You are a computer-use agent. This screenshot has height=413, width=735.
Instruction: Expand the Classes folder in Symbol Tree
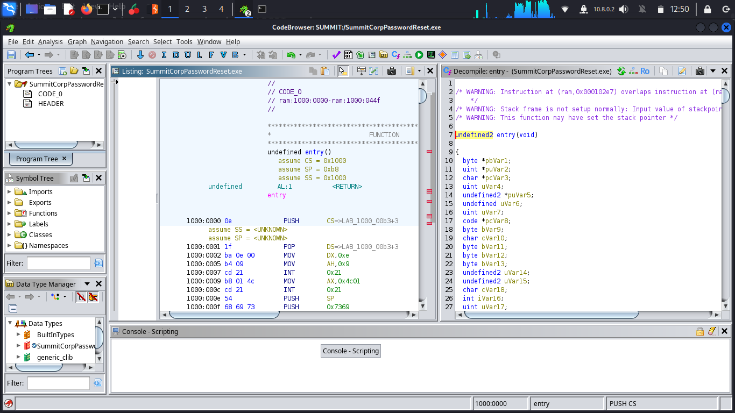tap(9, 234)
